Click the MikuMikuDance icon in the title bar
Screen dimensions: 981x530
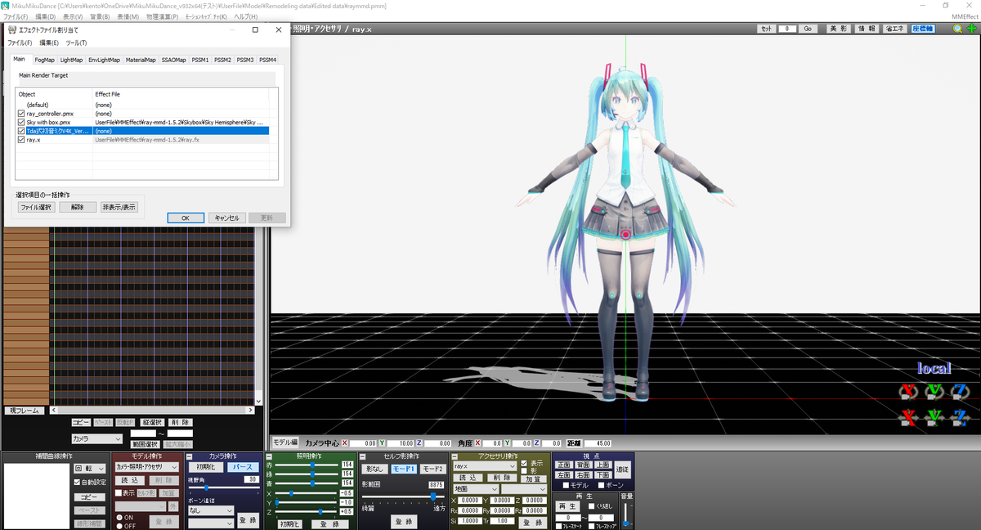point(6,6)
